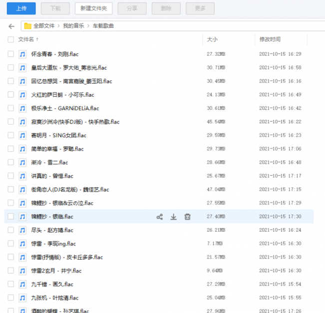This screenshot has width=325, height=313.
Task: Click music icon of 皇后大道东 file
Action: pos(22,68)
